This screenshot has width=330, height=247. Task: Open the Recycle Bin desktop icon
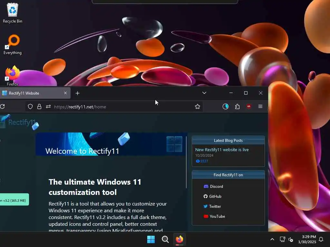(x=13, y=13)
